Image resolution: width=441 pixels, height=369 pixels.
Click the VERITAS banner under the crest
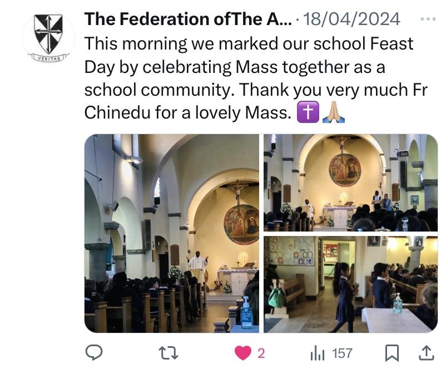pyautogui.click(x=48, y=57)
